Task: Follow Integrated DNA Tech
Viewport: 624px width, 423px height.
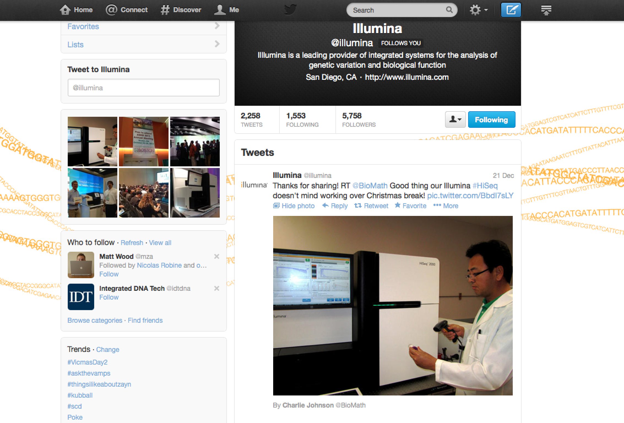Action: [109, 297]
